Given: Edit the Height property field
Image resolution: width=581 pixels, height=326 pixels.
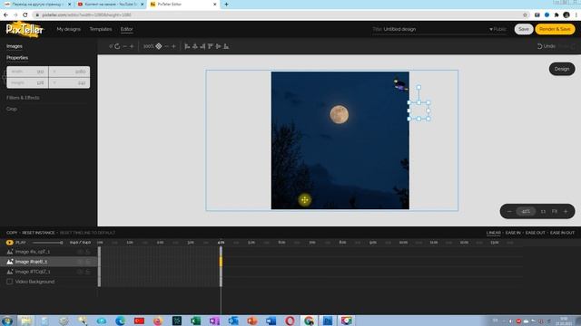Looking at the screenshot, I should click(x=27, y=82).
